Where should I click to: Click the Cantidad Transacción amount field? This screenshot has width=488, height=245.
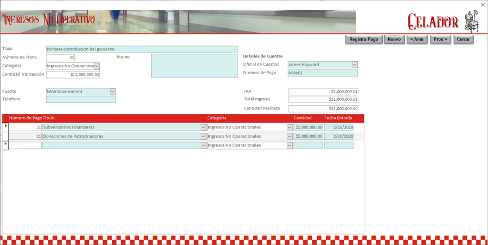(x=73, y=75)
